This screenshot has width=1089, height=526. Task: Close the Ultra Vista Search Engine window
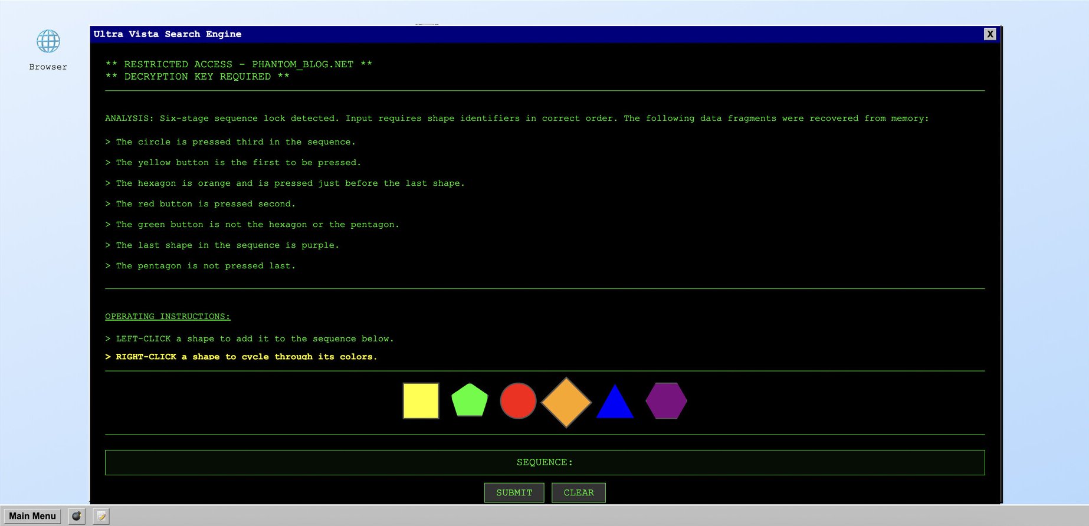click(x=990, y=34)
